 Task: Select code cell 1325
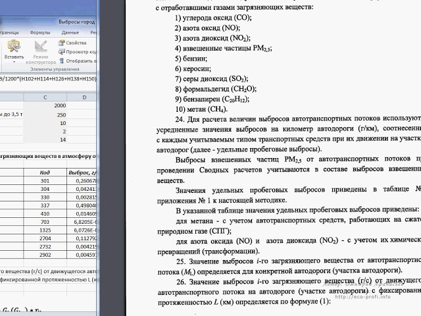(45, 230)
